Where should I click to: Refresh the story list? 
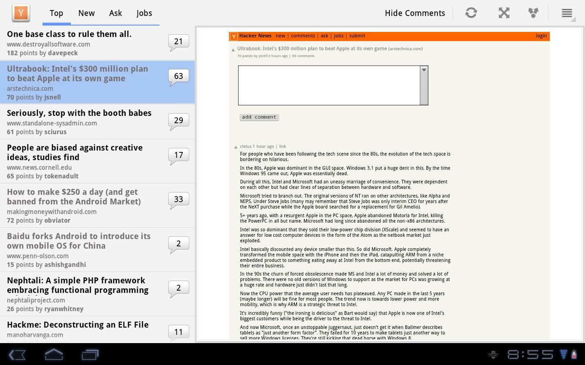click(x=471, y=13)
